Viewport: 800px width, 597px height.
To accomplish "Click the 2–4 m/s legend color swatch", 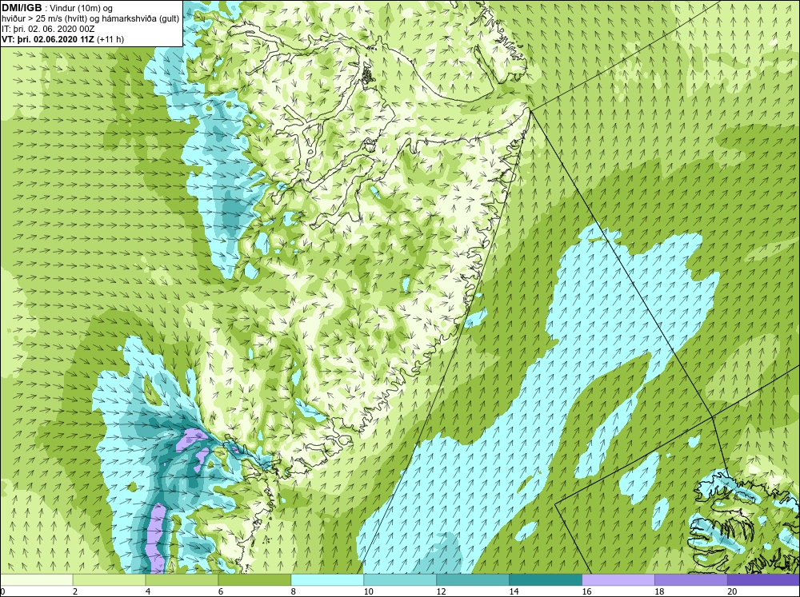I will click(109, 580).
